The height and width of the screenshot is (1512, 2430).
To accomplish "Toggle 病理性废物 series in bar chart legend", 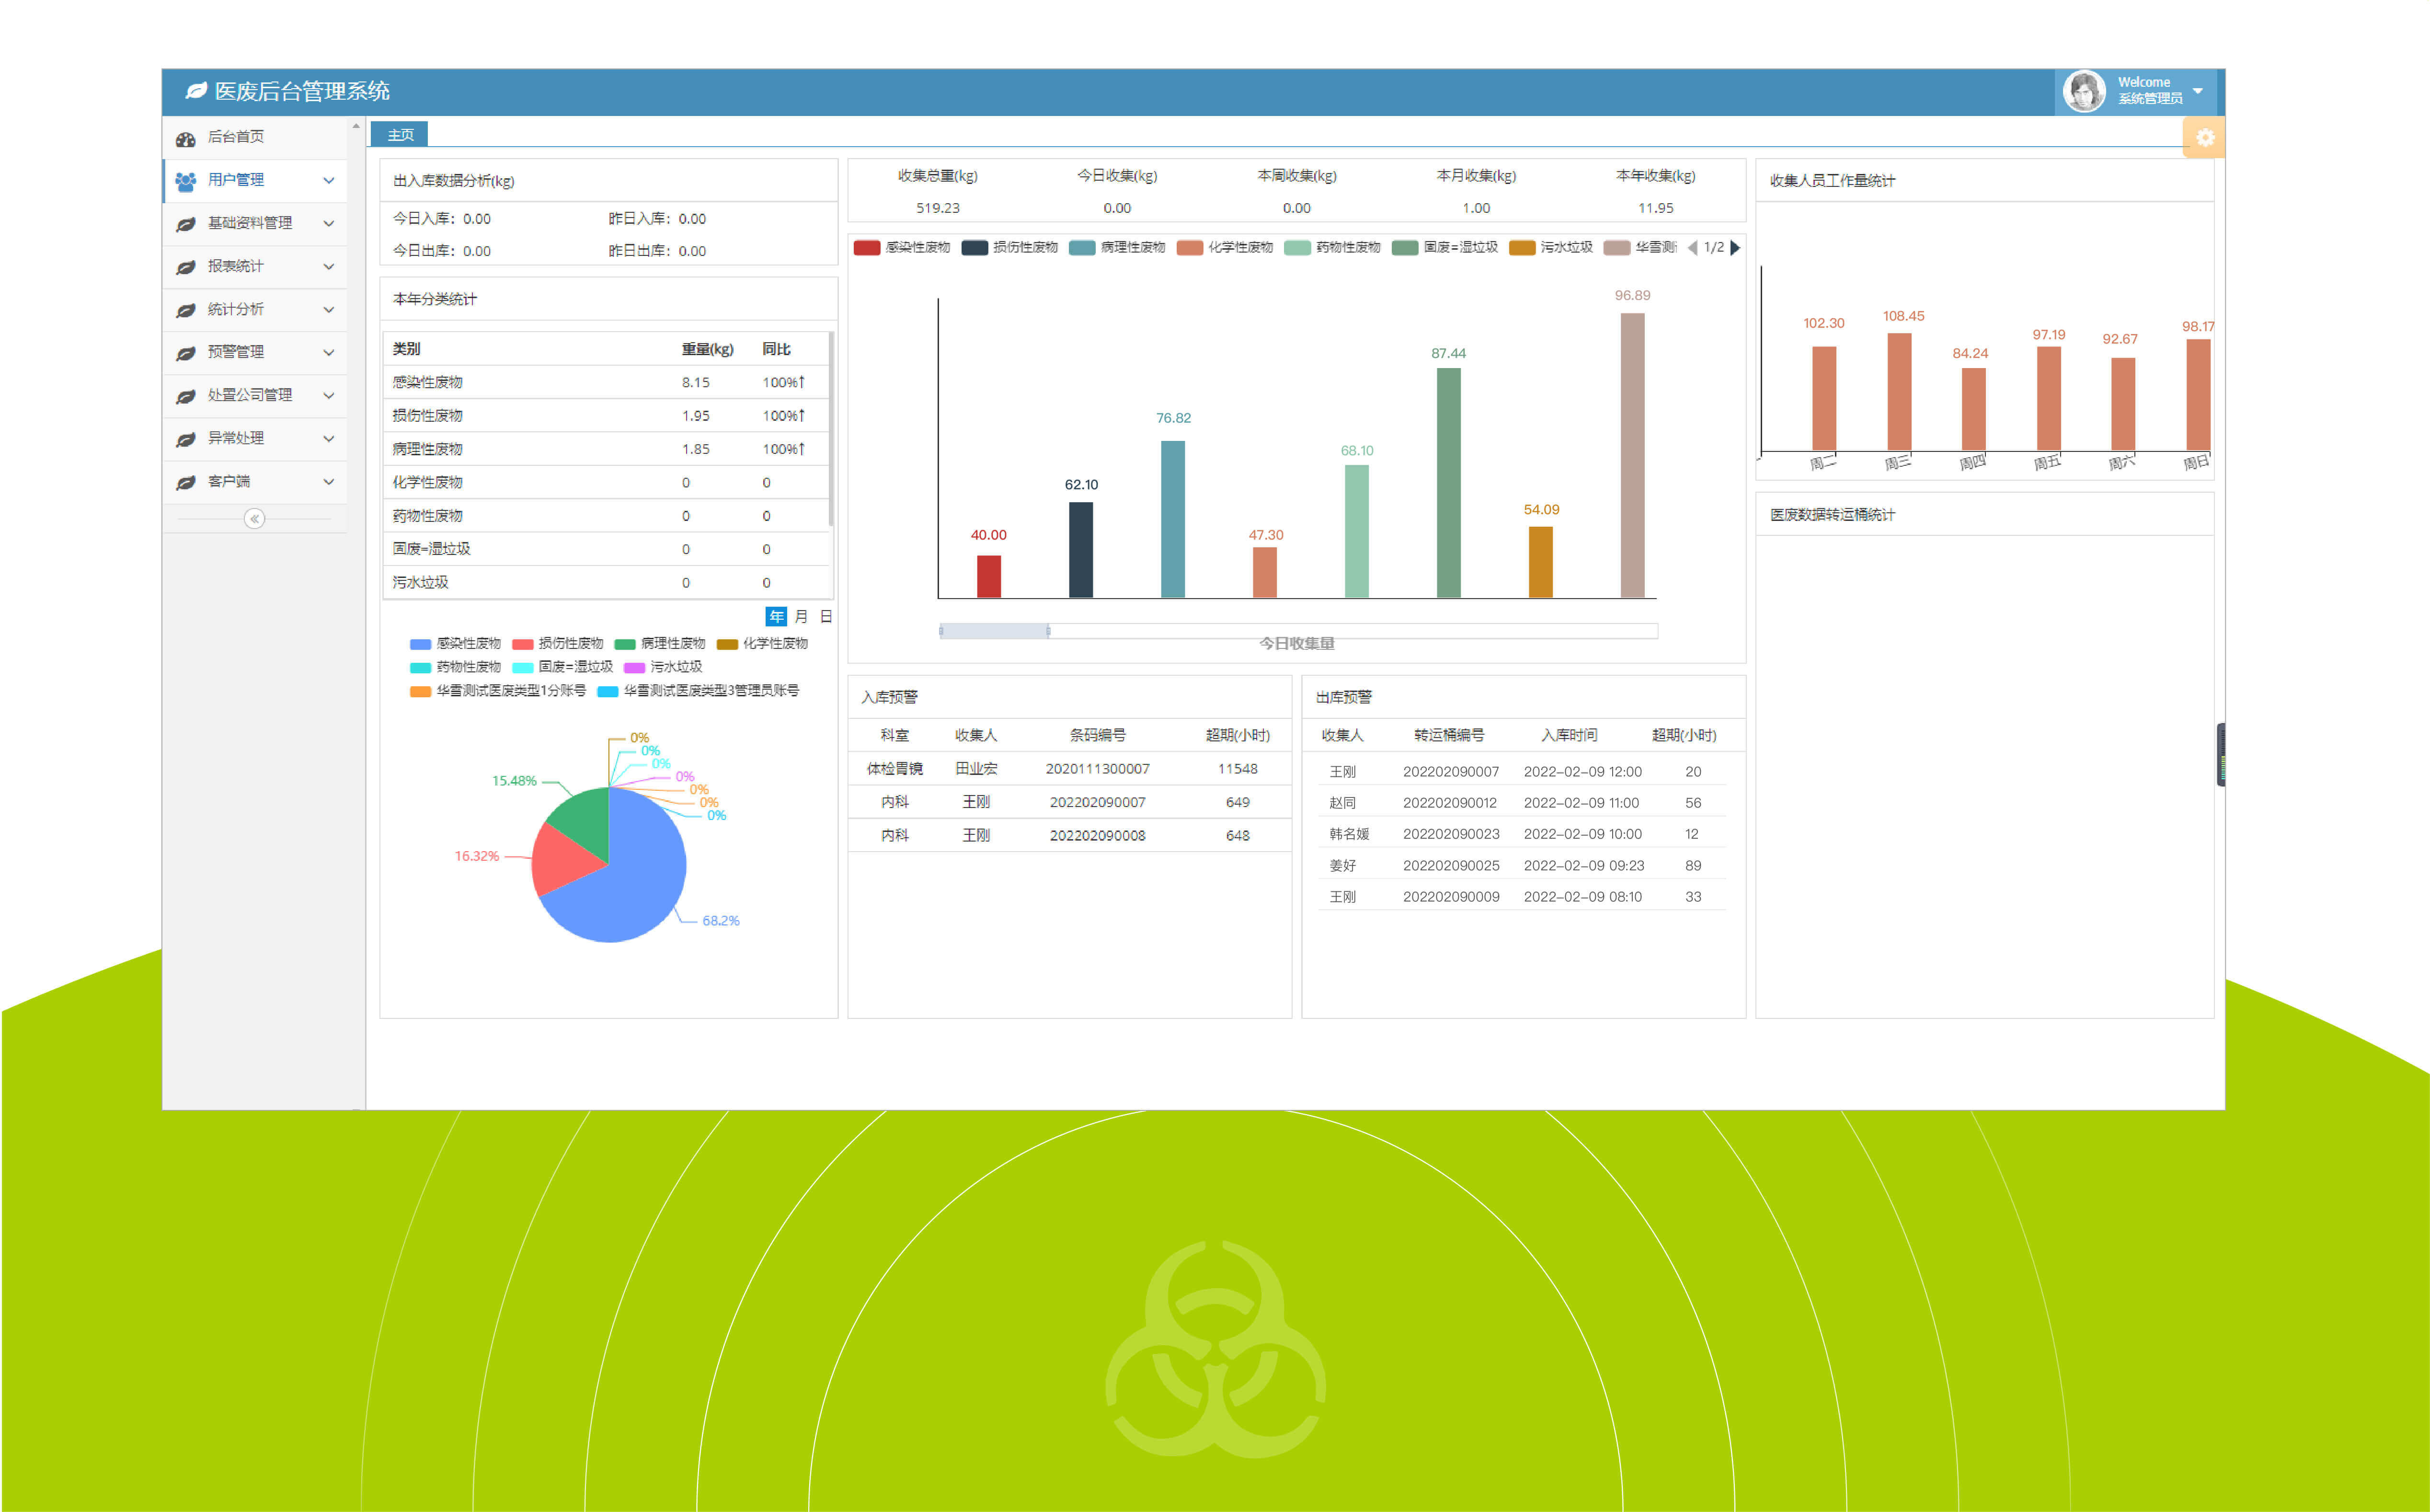I will coord(1118,247).
